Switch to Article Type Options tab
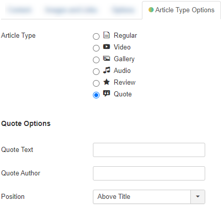 tap(181, 10)
